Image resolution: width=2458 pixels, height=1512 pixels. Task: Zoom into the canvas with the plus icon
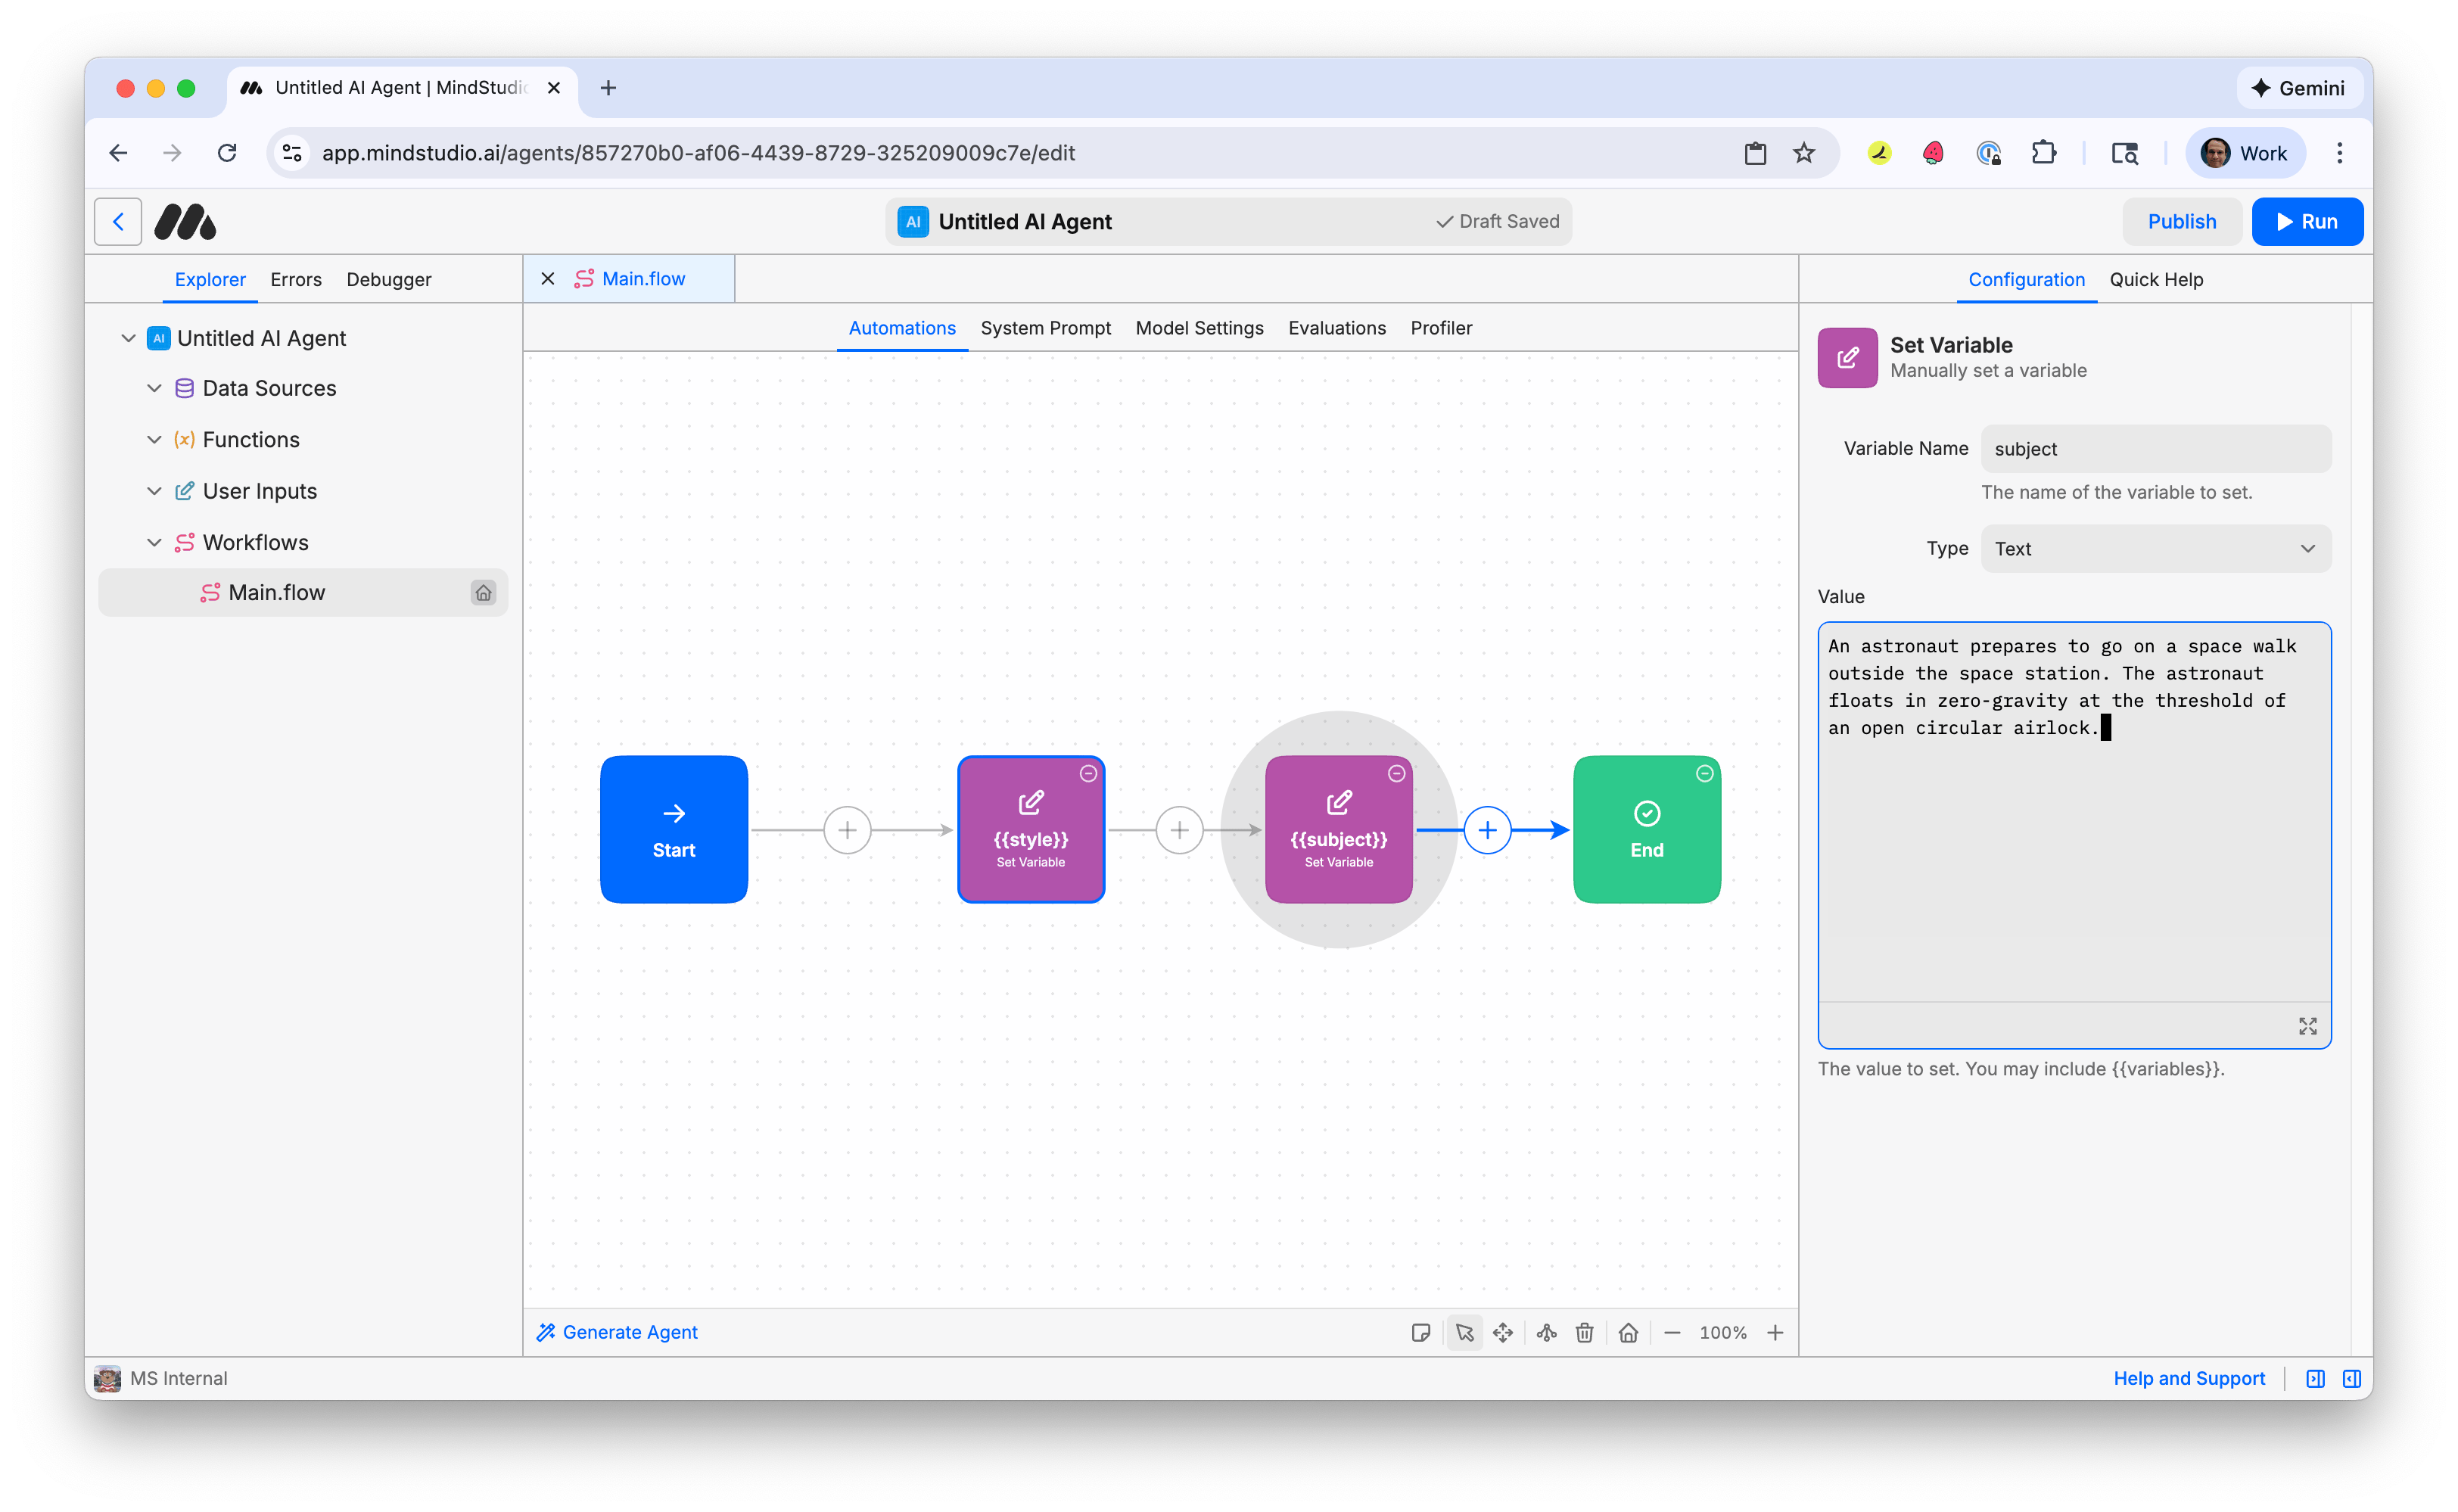[x=1776, y=1332]
